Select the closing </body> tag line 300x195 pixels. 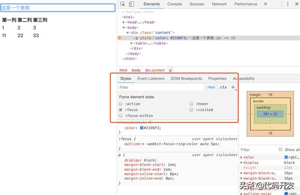coord(133,54)
